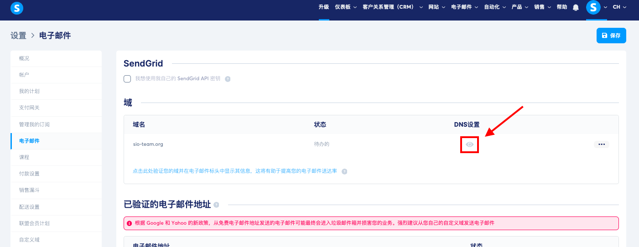This screenshot has height=247, width=639.
Task: View DNS settings eye icon for sio-team.org
Action: pyautogui.click(x=470, y=144)
